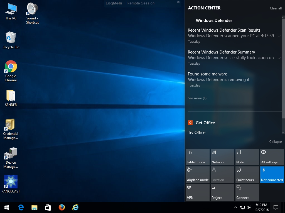The height and width of the screenshot is (213, 285).
Task: Click the Action Center scrollbar thumb
Action: (283, 69)
